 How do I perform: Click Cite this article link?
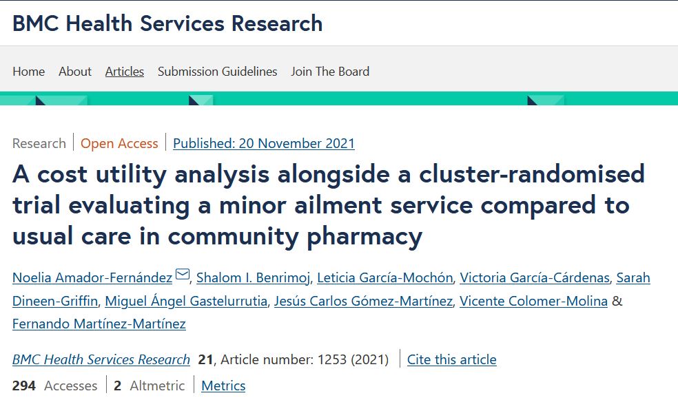pyautogui.click(x=451, y=359)
